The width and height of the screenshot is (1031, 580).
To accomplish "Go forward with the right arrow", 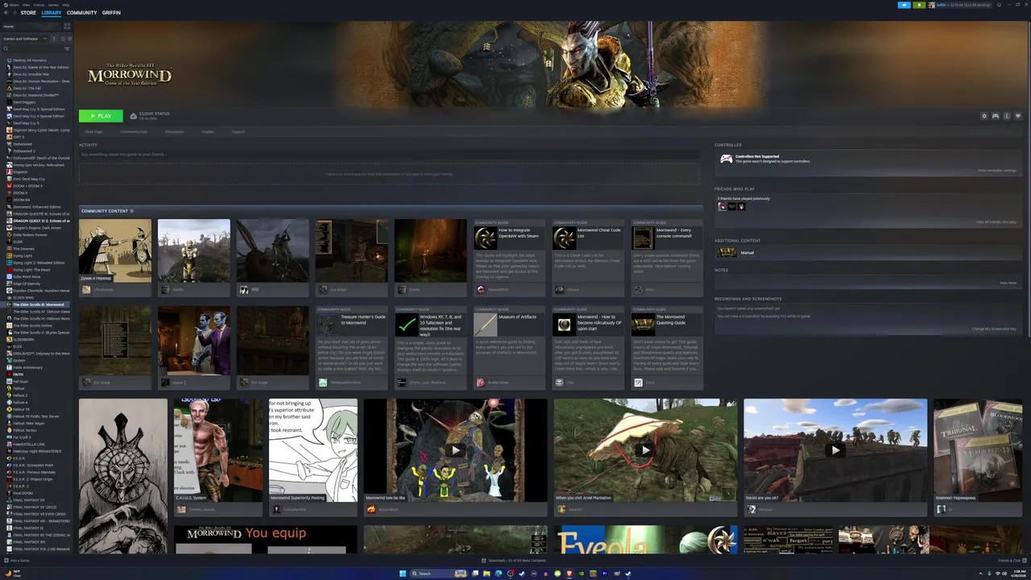I will 14,13.
